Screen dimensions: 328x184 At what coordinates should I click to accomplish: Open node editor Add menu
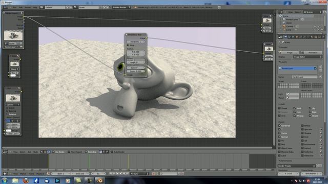pos(30,152)
